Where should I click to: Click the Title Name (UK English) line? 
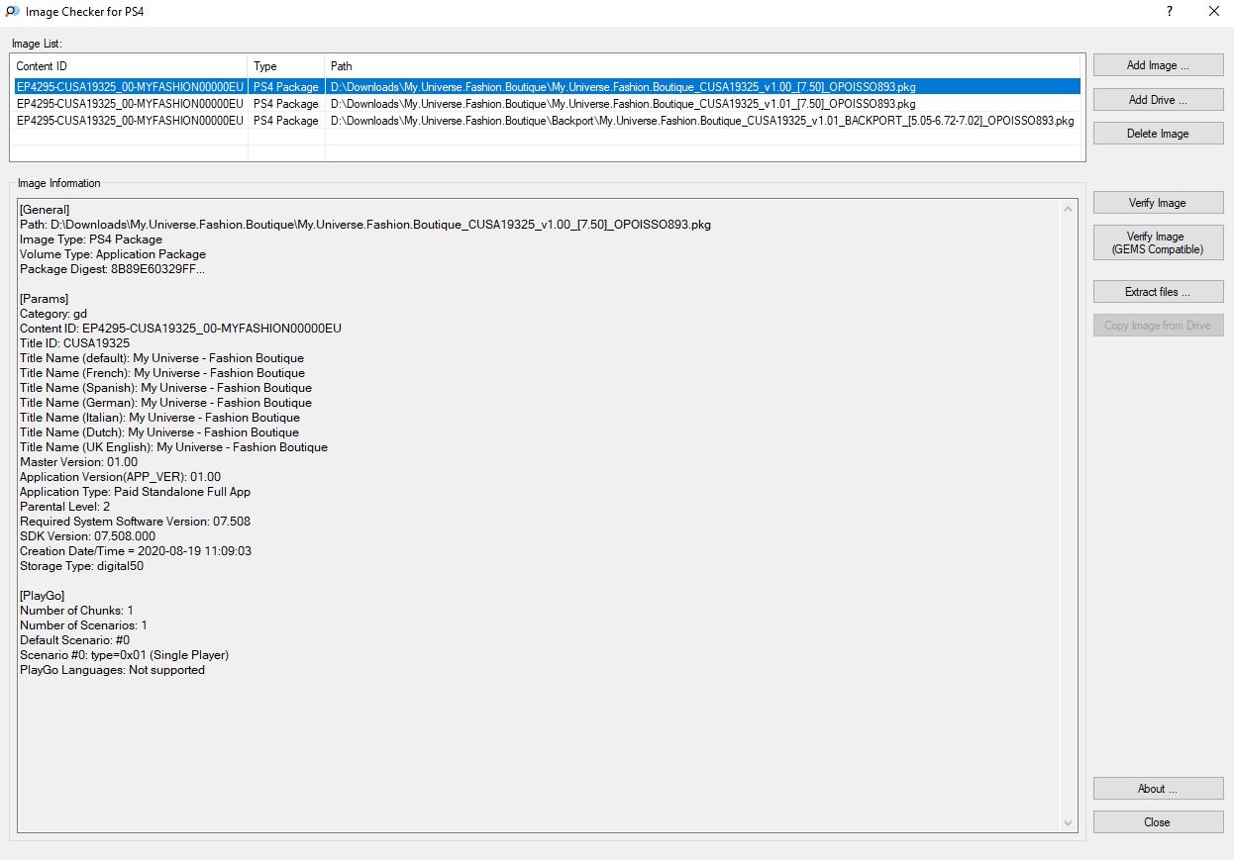point(173,447)
